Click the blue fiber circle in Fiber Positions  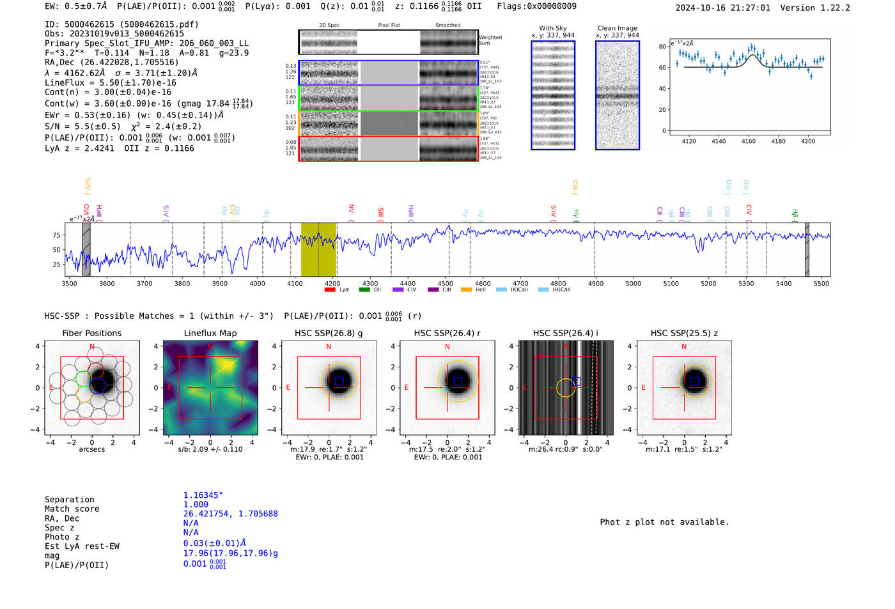point(97,385)
